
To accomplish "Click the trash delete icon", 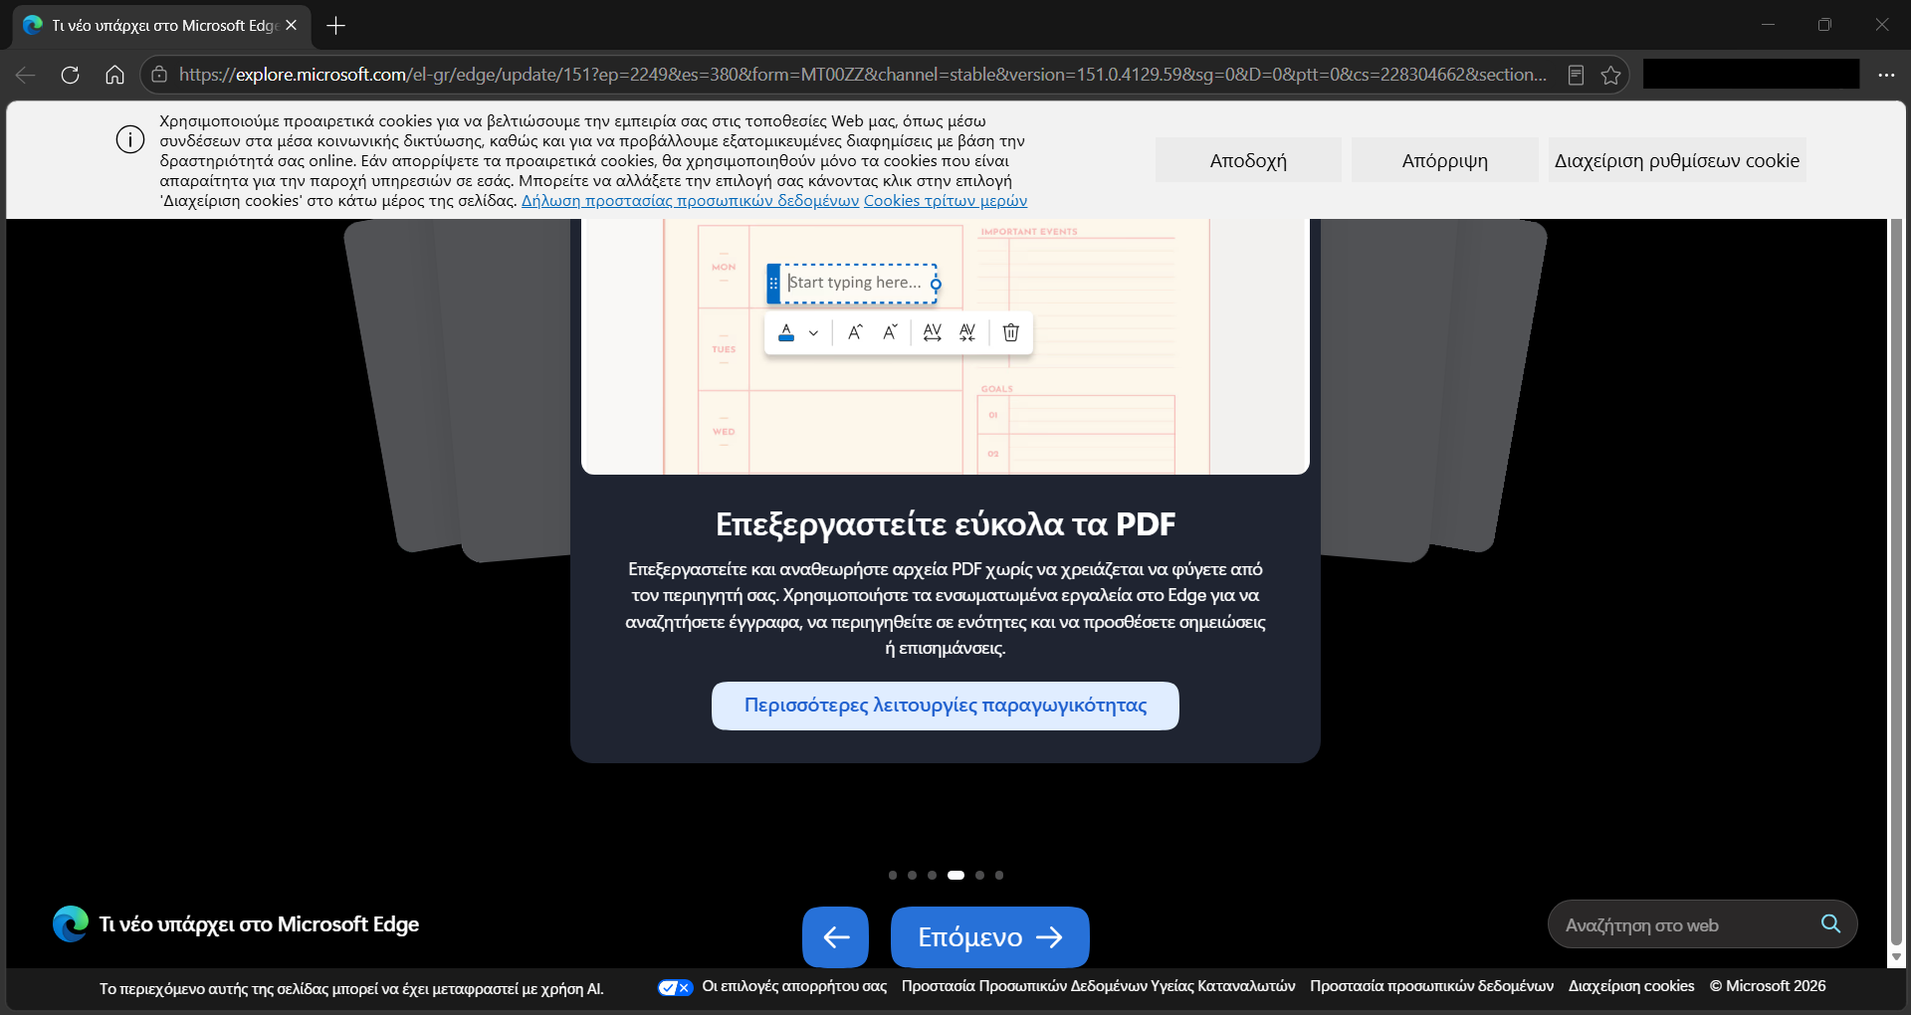I will click(1010, 332).
